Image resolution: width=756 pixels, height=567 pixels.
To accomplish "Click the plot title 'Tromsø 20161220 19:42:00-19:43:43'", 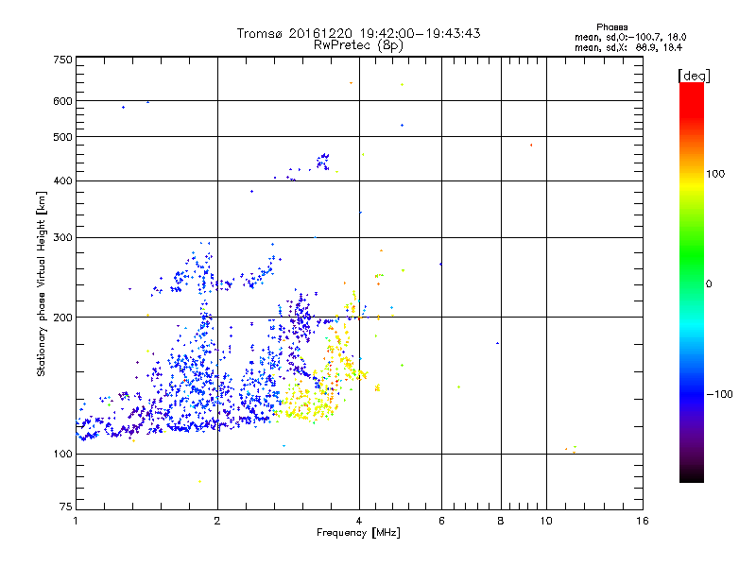I will [x=358, y=33].
